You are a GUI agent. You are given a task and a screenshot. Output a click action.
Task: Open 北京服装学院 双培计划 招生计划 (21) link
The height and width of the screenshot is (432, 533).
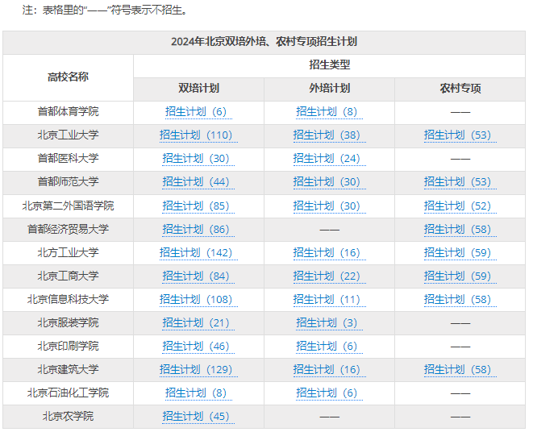point(198,323)
